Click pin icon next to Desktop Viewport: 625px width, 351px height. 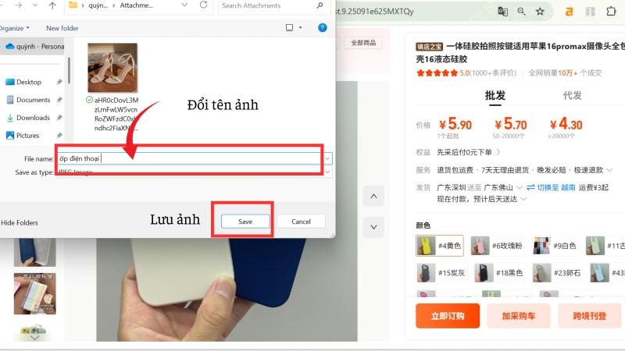point(59,82)
